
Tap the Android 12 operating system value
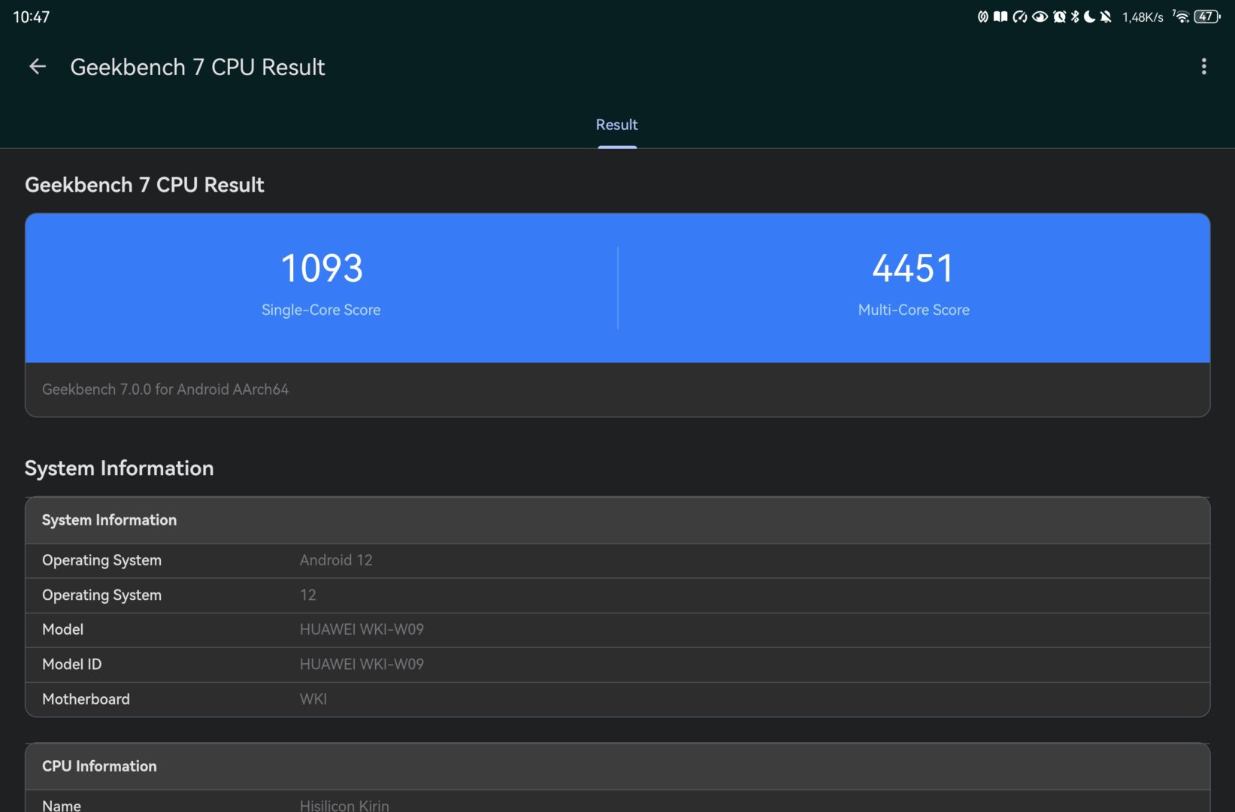[336, 560]
